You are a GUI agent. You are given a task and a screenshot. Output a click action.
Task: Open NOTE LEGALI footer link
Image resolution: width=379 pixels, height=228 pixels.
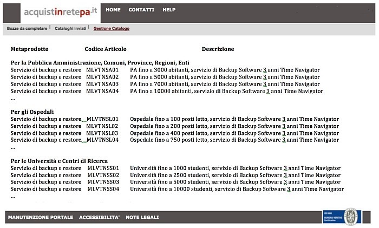pyautogui.click(x=142, y=217)
